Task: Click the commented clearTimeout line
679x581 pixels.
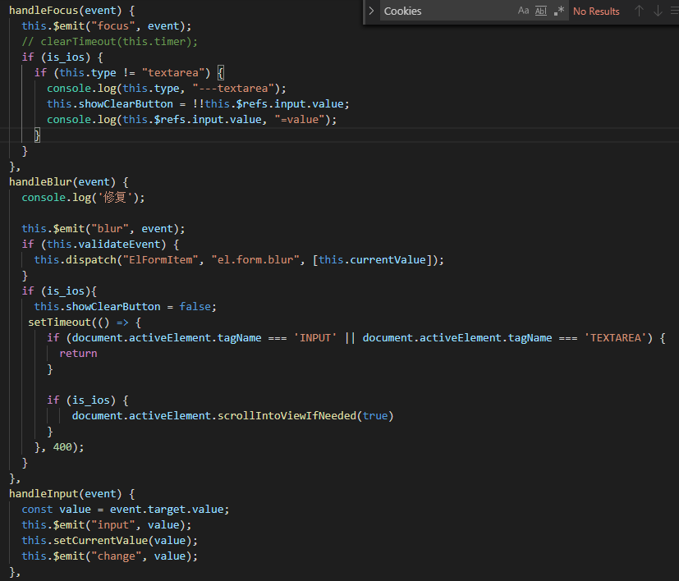Action: (110, 41)
